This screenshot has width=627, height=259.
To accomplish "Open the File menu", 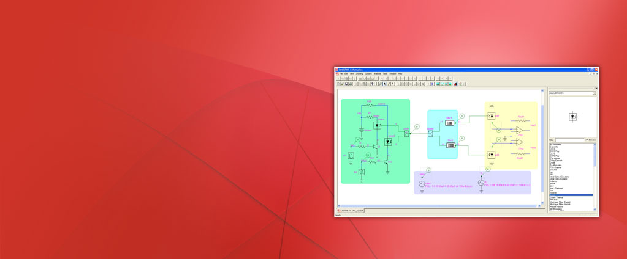I will pyautogui.click(x=341, y=73).
